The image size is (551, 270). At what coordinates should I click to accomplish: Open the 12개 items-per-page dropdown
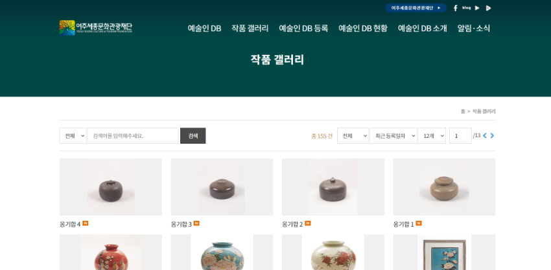pyautogui.click(x=432, y=135)
